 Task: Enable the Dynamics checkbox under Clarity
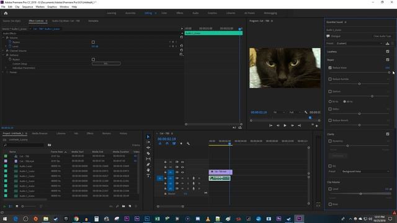click(x=330, y=141)
